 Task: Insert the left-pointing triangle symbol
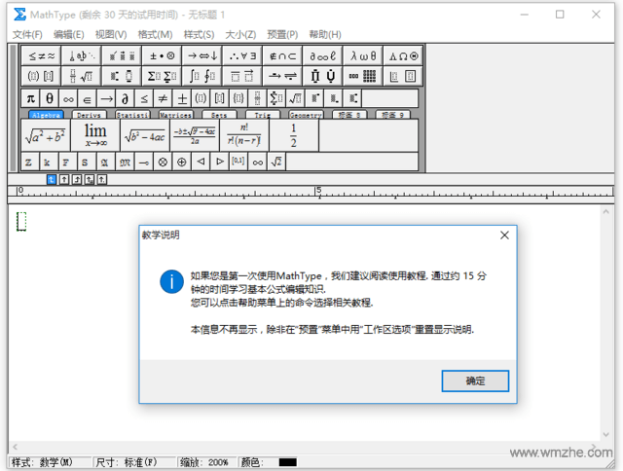tap(201, 163)
